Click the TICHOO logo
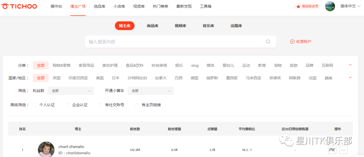 [19, 6]
